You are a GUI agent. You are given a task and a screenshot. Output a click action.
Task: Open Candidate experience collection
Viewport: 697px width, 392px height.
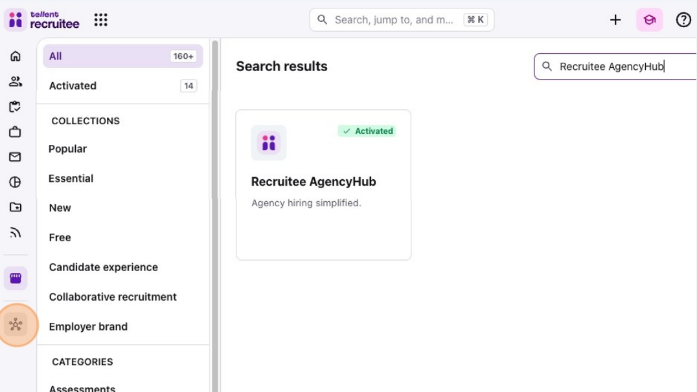[103, 267]
